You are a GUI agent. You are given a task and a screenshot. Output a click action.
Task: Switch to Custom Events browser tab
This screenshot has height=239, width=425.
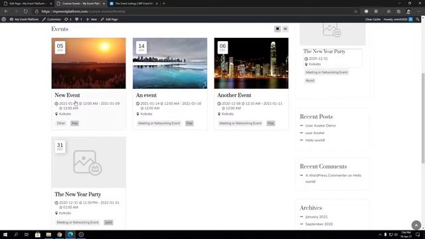81,3
